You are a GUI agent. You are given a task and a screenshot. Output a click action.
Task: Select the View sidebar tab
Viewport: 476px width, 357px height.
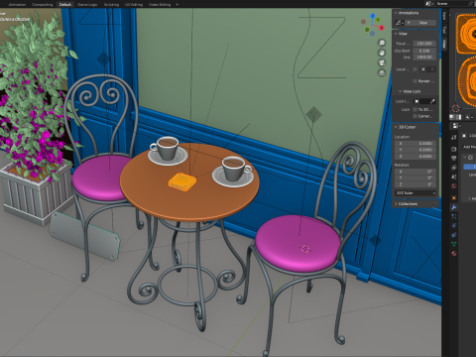click(x=444, y=44)
